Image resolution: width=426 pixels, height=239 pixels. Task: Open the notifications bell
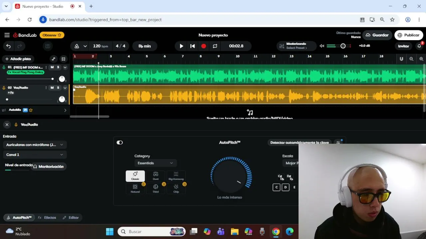click(419, 46)
